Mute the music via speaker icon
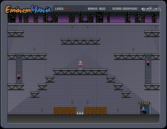Image resolution: width=167 pixels, height=129 pixels. point(143,9)
